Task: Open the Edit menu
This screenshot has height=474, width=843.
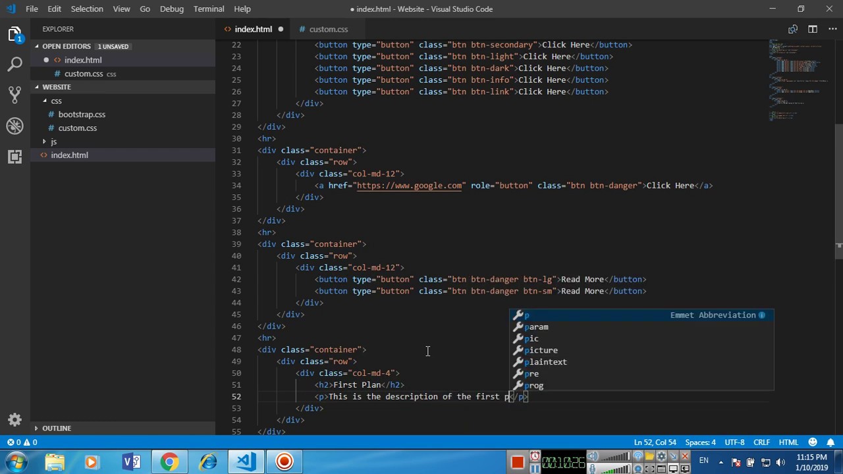Action: coord(54,9)
